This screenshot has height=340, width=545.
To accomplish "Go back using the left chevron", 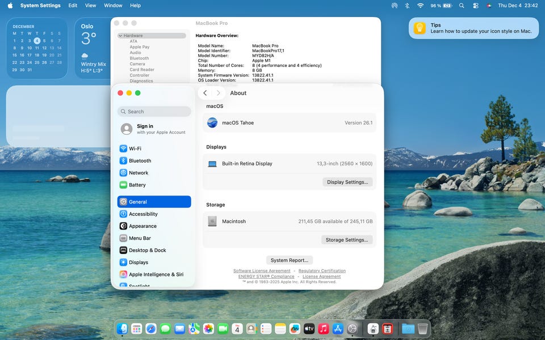I will tap(205, 93).
